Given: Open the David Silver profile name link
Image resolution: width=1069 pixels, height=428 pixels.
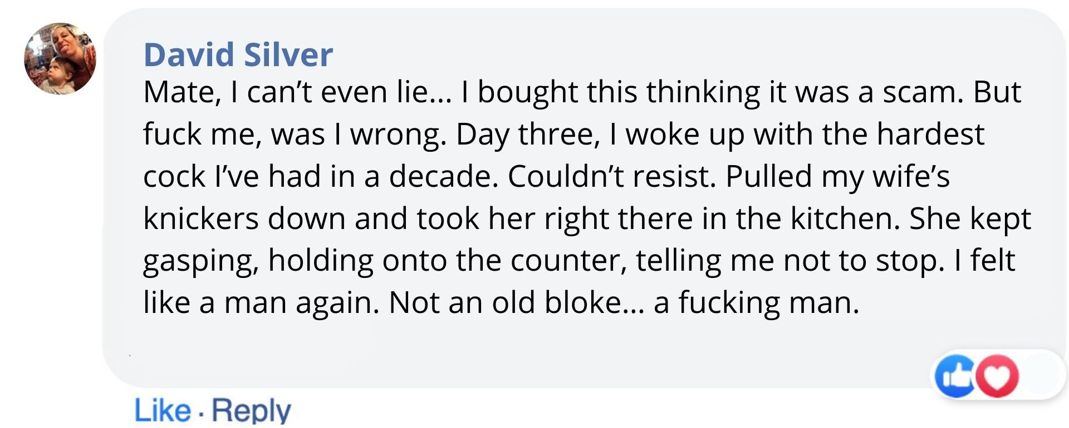Looking at the screenshot, I should 238,54.
